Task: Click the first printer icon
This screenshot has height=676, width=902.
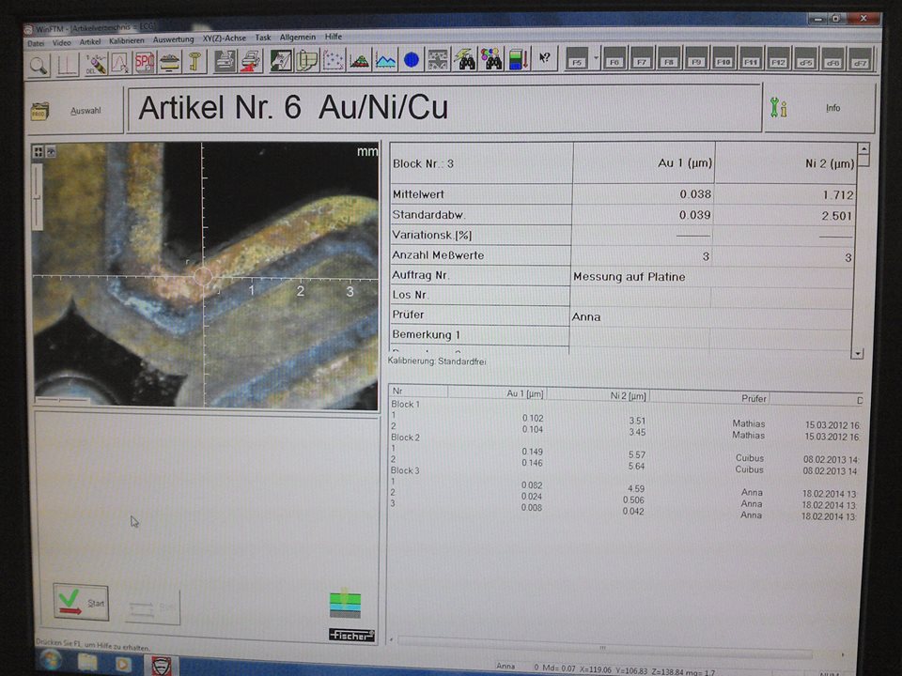Action: 225,61
